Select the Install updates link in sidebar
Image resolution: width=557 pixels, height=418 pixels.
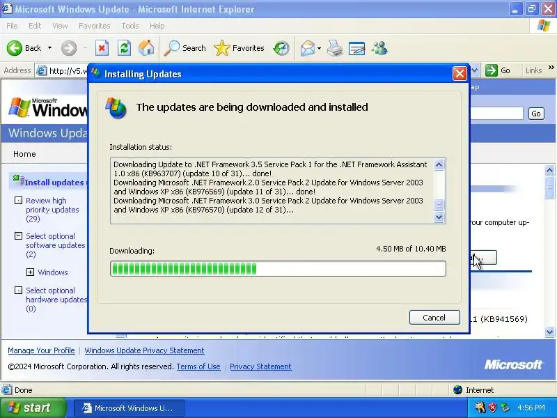54,183
